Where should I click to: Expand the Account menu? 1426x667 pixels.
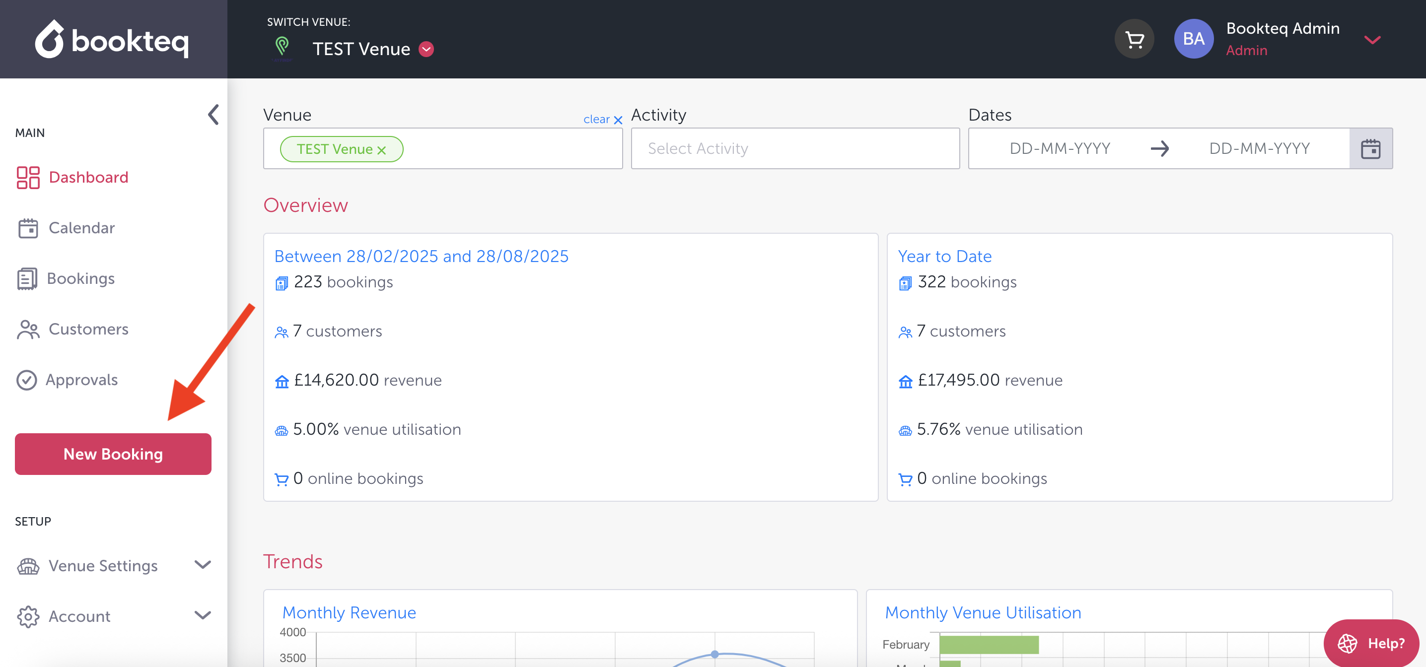pos(203,615)
